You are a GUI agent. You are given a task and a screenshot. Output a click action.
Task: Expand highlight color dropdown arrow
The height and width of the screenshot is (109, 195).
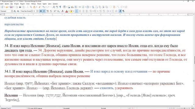click(73, 11)
